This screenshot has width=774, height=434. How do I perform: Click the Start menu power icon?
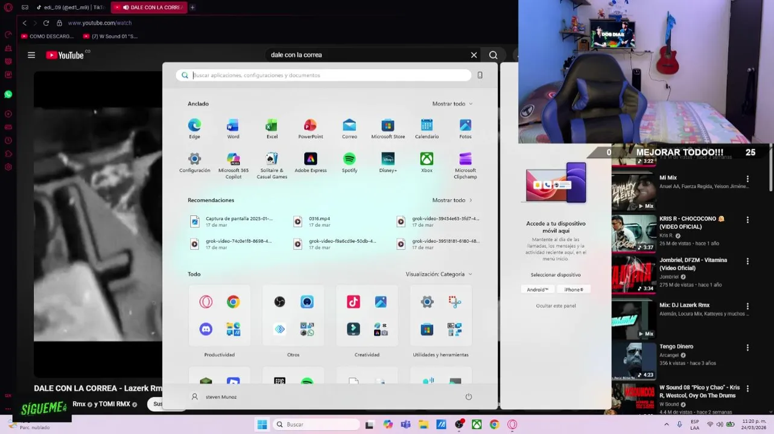(469, 397)
